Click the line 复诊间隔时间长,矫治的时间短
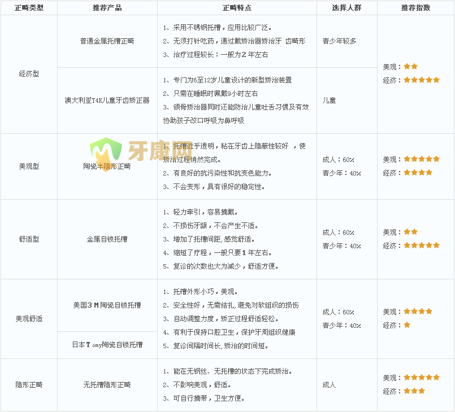455x412 pixels. [215, 346]
